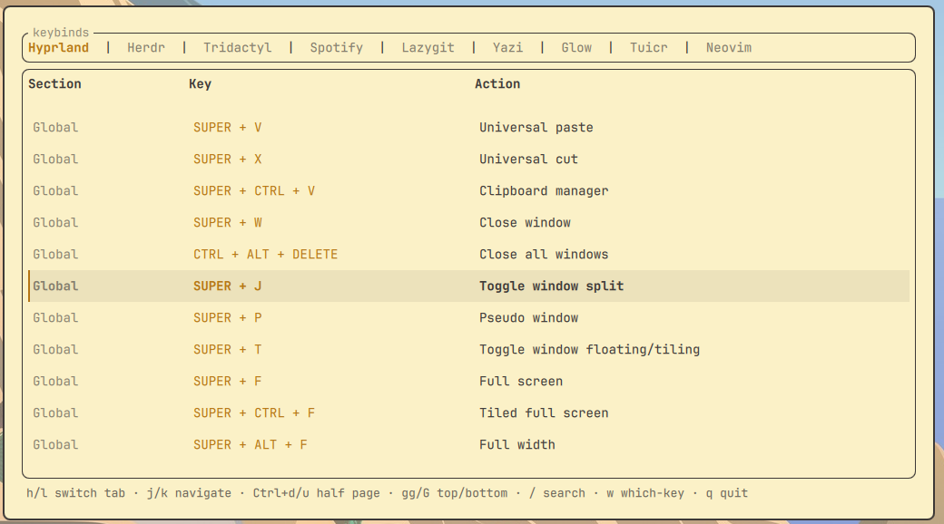
Task: Select the Toggle window floating/tiling row
Action: (x=469, y=350)
